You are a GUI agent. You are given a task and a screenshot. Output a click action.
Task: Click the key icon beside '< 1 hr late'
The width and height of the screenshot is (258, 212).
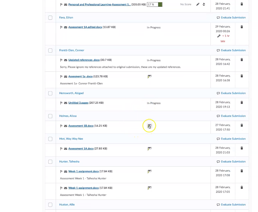(219, 36)
